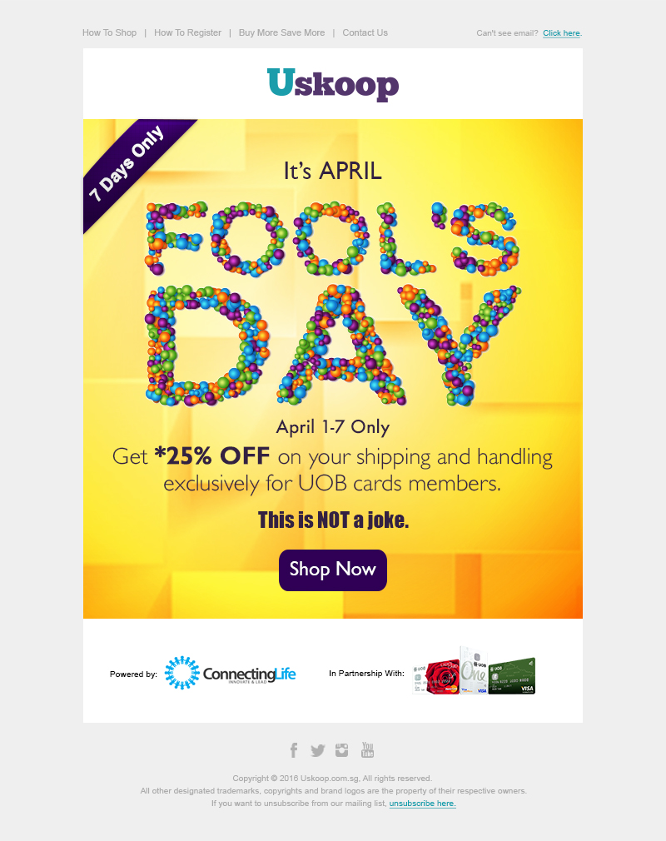Click the 'Click here' view email link
This screenshot has width=666, height=841.
pos(562,34)
